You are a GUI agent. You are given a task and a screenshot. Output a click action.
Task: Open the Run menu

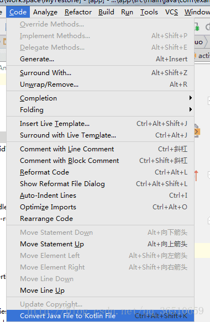pos(127,12)
